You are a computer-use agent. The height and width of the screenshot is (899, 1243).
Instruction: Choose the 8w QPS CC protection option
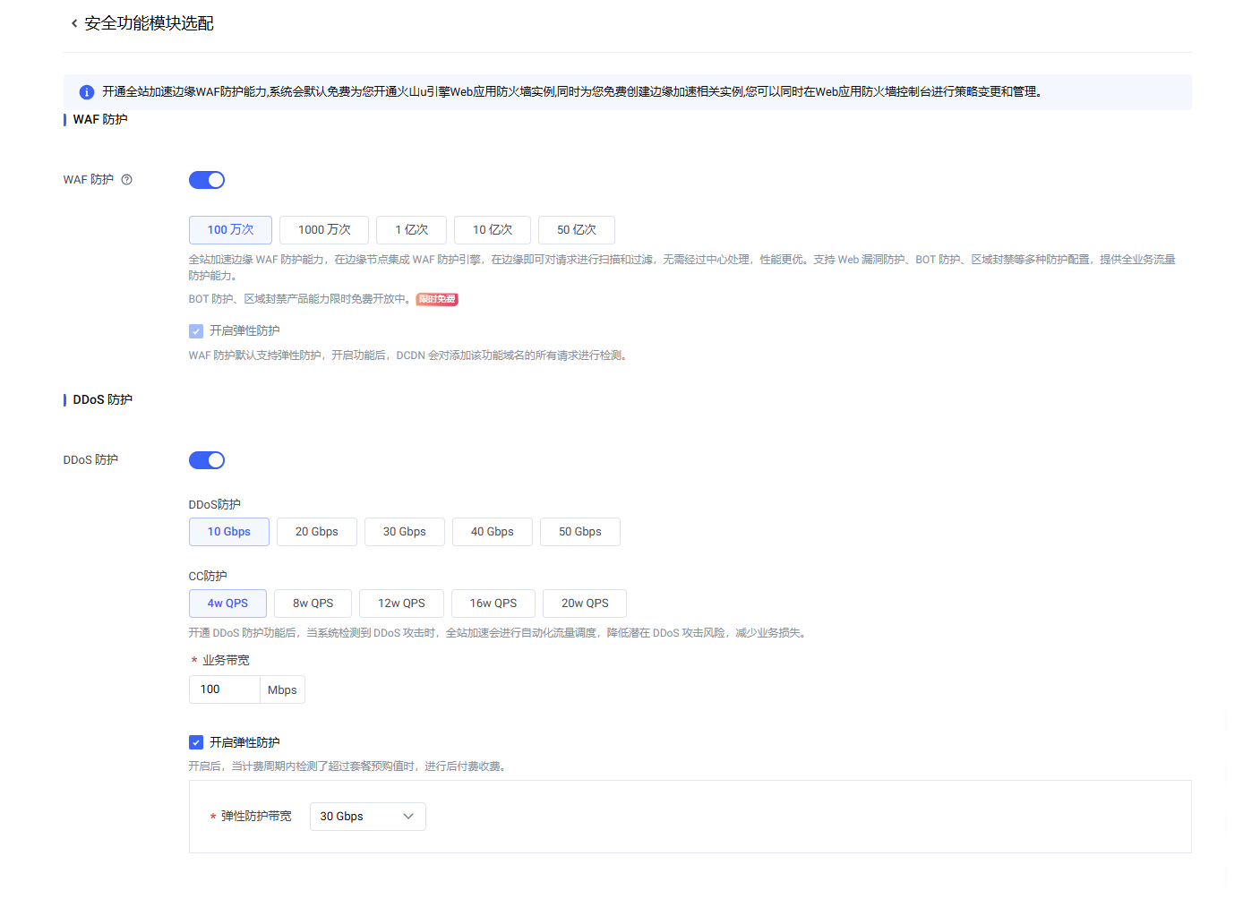click(313, 604)
